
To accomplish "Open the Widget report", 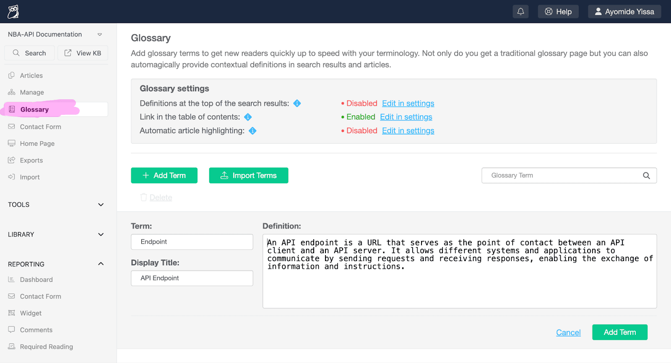I will [x=31, y=313].
